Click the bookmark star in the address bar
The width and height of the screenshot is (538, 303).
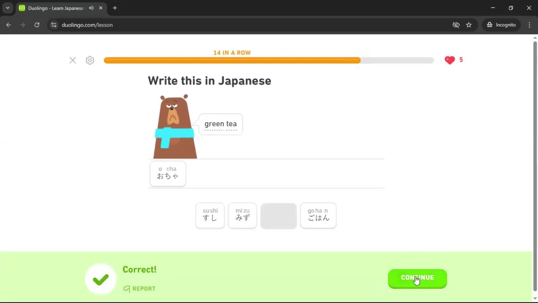click(x=469, y=25)
